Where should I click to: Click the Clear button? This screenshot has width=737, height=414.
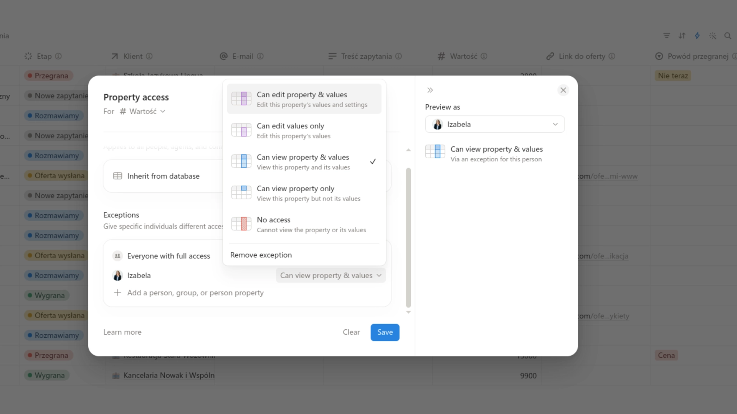pyautogui.click(x=351, y=332)
